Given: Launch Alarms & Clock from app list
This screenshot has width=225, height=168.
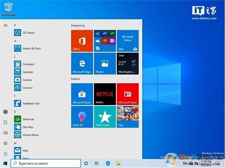Looking at the screenshot, I should [x=31, y=49].
